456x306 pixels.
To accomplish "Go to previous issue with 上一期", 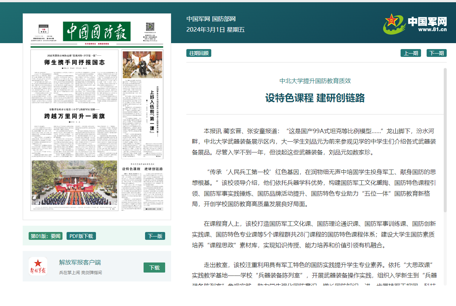I will (x=411, y=53).
